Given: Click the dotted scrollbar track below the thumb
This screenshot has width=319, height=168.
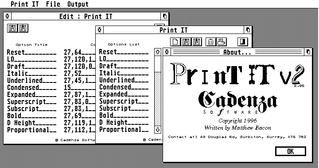Looking at the screenshot, I should pyautogui.click(x=158, y=99).
